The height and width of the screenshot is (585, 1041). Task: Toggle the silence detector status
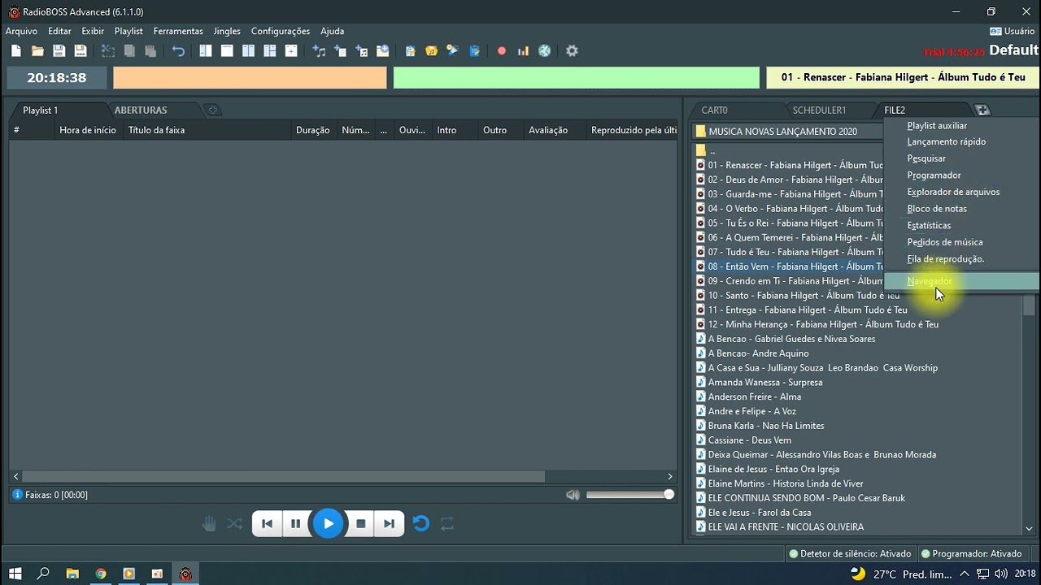pyautogui.click(x=850, y=553)
